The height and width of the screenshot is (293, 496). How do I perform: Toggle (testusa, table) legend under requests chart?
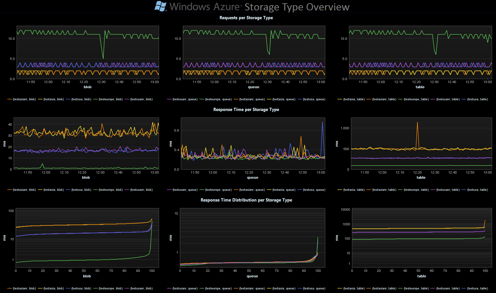pos(475,99)
